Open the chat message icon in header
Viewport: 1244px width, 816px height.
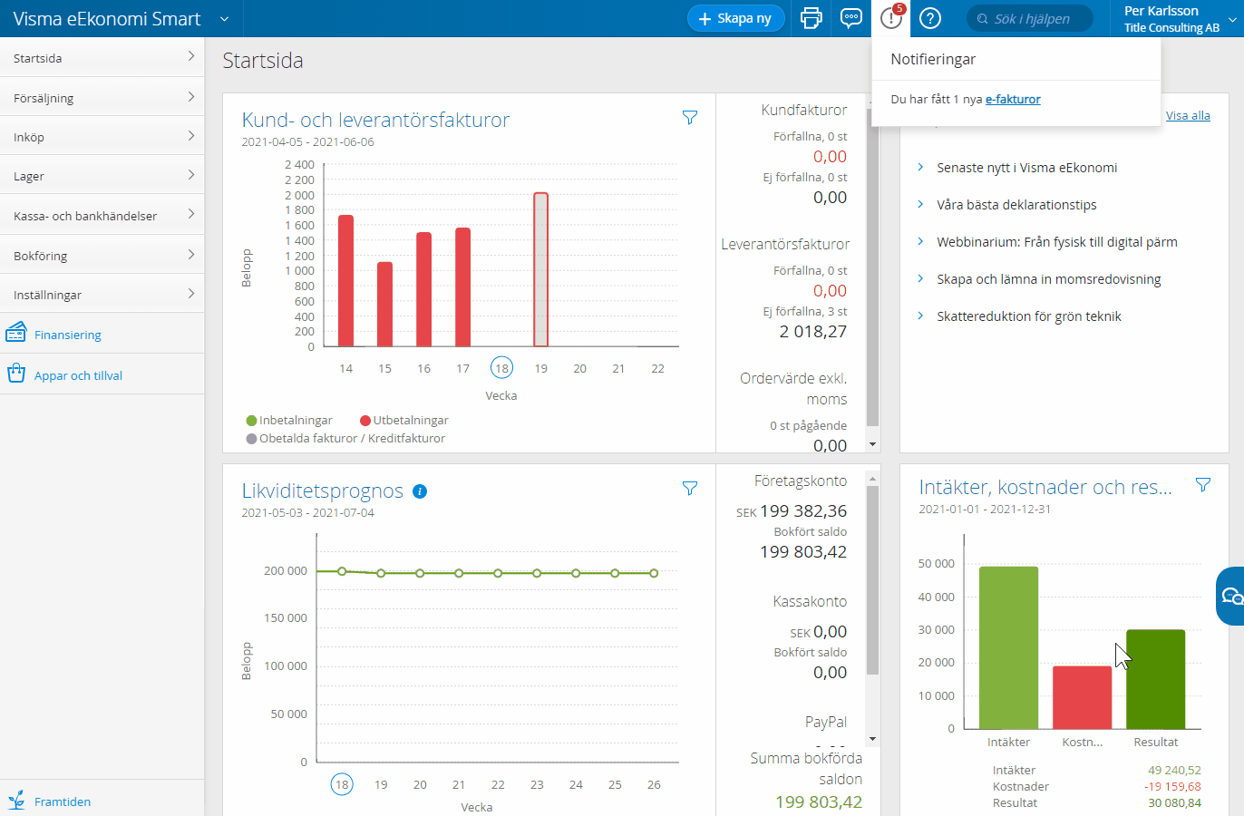coord(851,18)
